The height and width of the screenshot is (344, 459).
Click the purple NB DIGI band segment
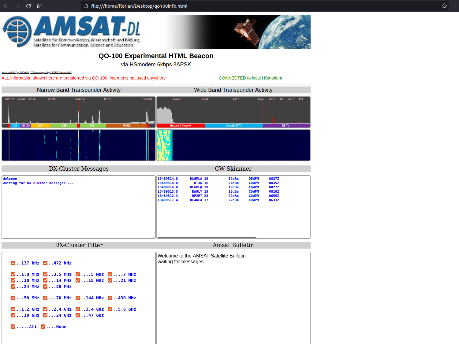pos(26,126)
